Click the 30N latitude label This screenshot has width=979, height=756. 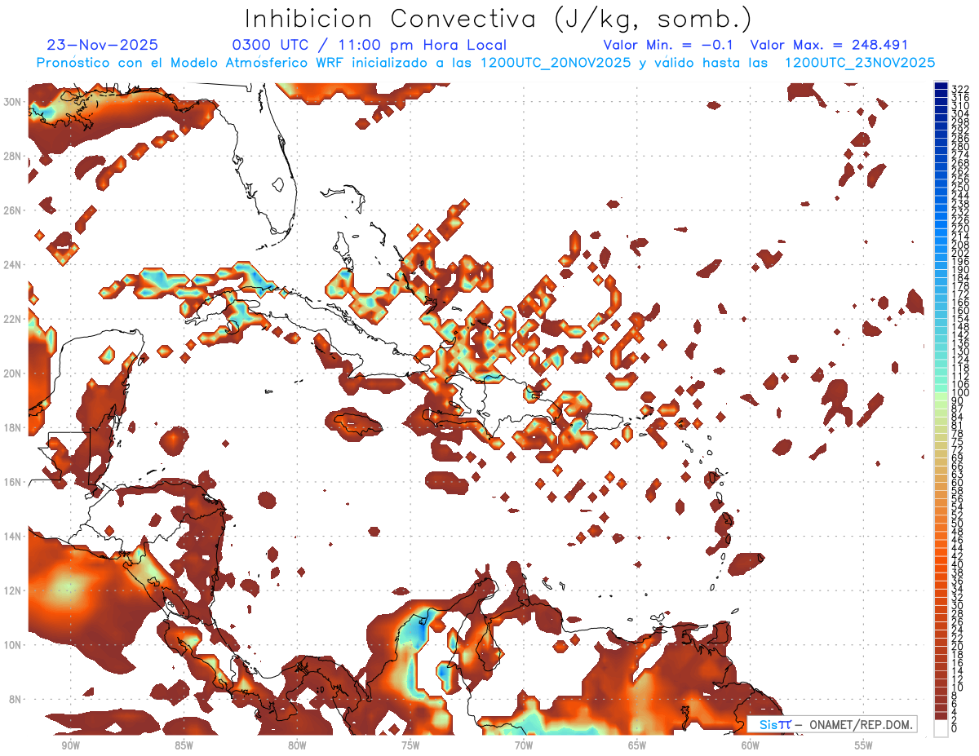point(14,102)
